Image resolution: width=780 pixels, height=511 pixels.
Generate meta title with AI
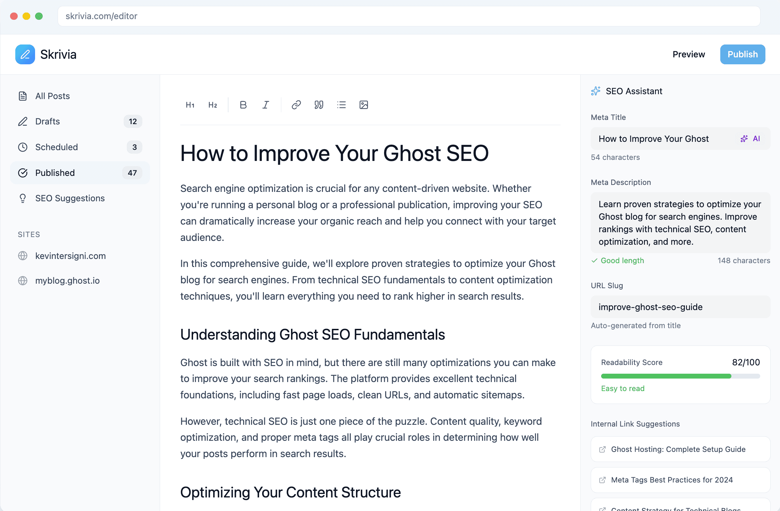(x=750, y=139)
